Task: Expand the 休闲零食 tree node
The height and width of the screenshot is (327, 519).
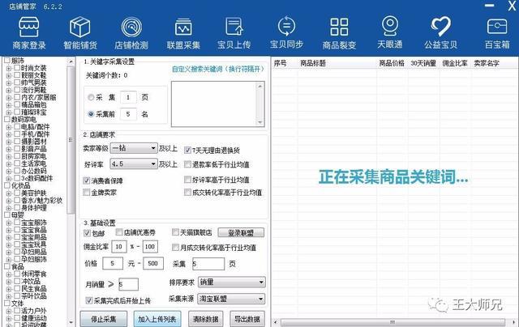Action: (x=9, y=274)
